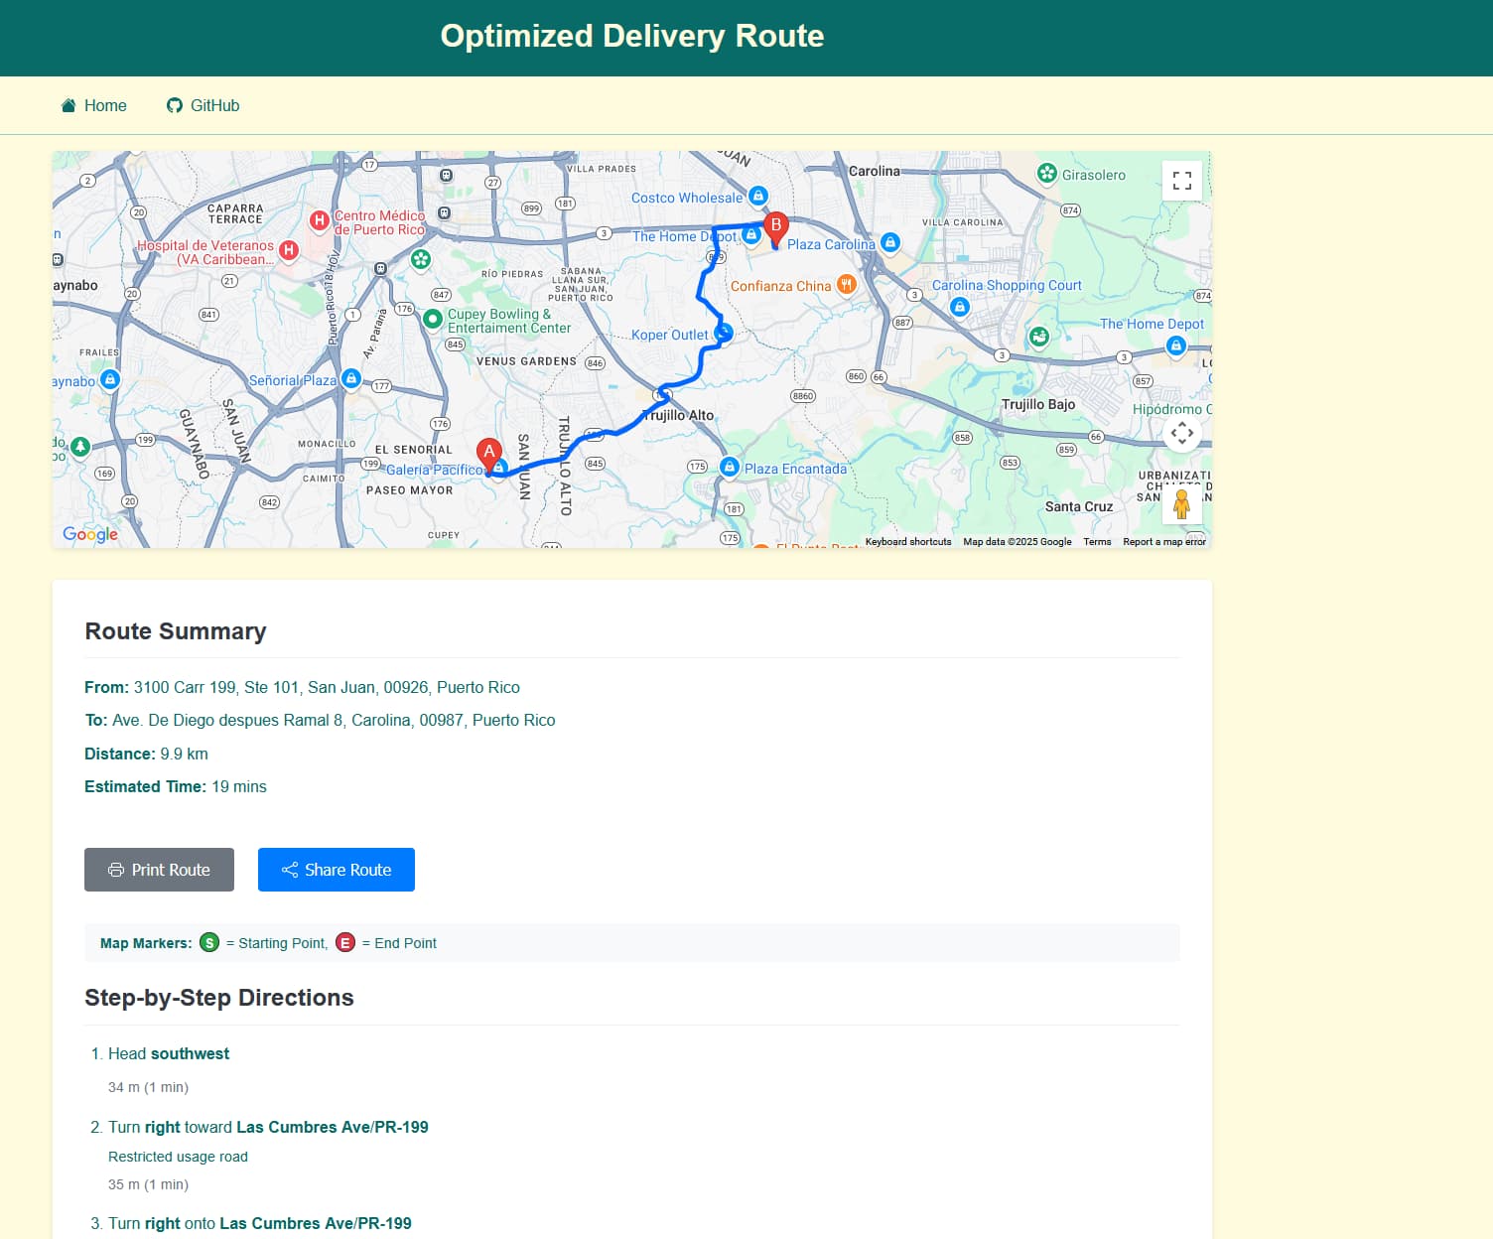Click the Optimized Delivery Route page title
This screenshot has height=1239, width=1493.
coord(632,36)
